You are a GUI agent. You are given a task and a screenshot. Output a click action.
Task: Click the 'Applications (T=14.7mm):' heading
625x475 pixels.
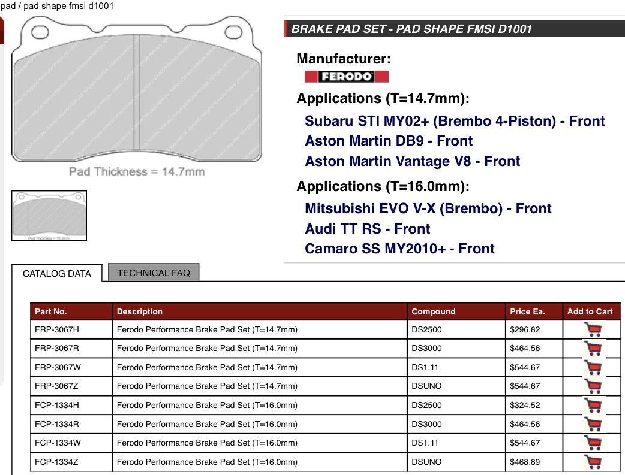tap(383, 98)
